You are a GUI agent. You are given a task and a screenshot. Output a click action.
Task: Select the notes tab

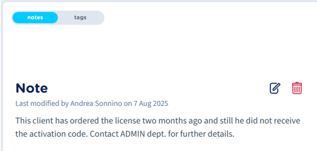coord(35,18)
